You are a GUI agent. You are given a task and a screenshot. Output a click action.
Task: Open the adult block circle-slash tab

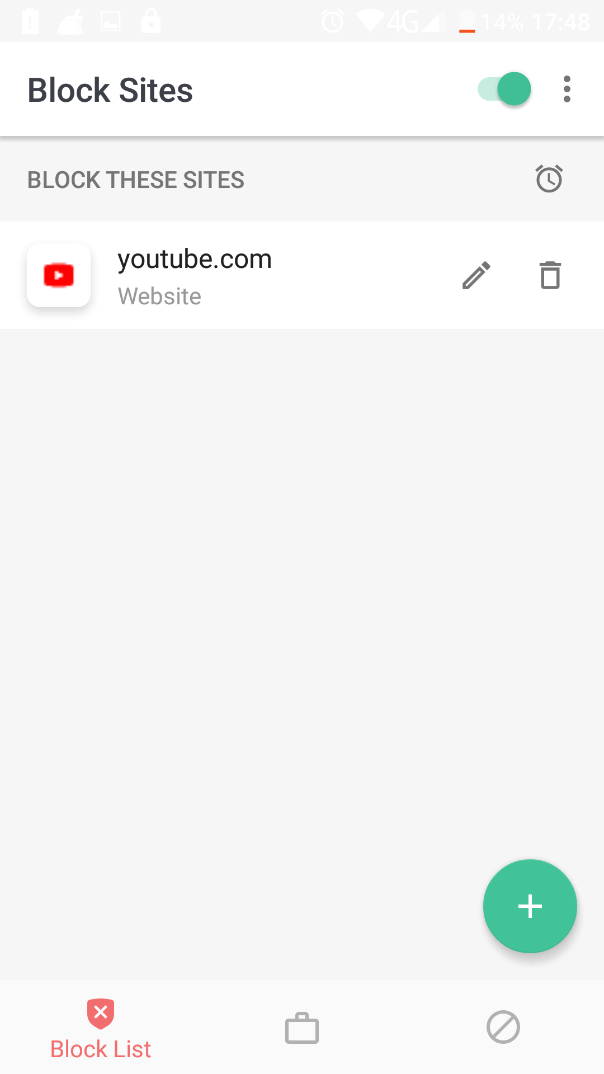(x=503, y=1027)
